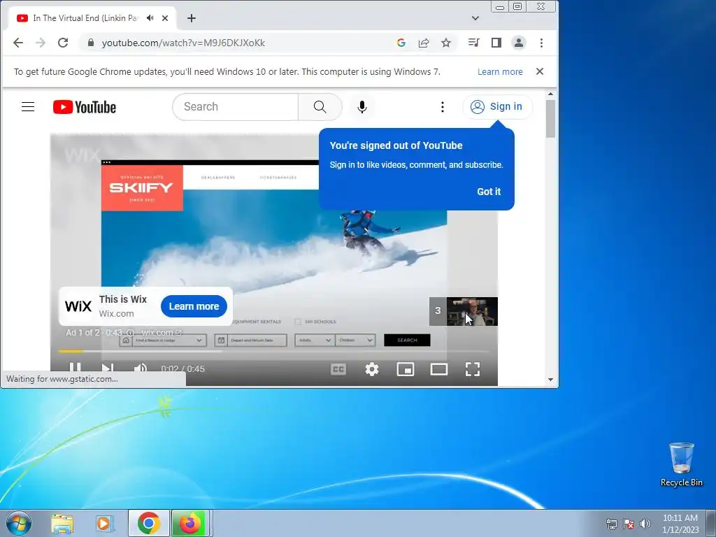Search with your voice microphone
Image resolution: width=716 pixels, height=537 pixels.
[362, 107]
